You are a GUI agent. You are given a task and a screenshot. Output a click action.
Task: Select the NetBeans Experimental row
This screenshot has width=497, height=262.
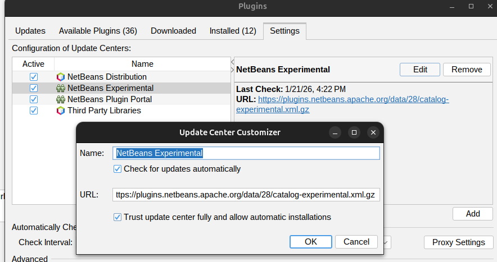(x=121, y=88)
